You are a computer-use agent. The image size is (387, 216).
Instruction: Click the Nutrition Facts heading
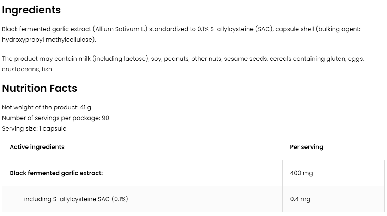[40, 88]
